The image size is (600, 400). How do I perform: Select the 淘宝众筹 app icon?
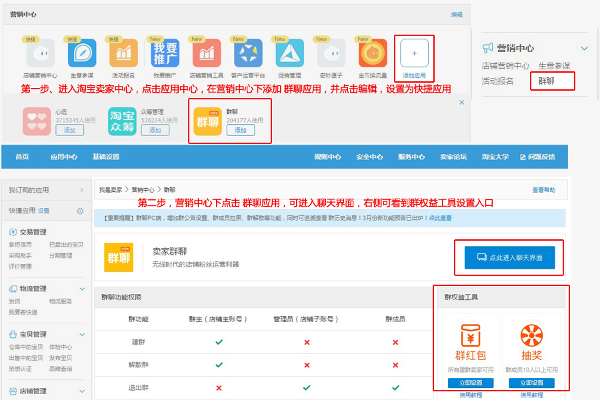122,121
